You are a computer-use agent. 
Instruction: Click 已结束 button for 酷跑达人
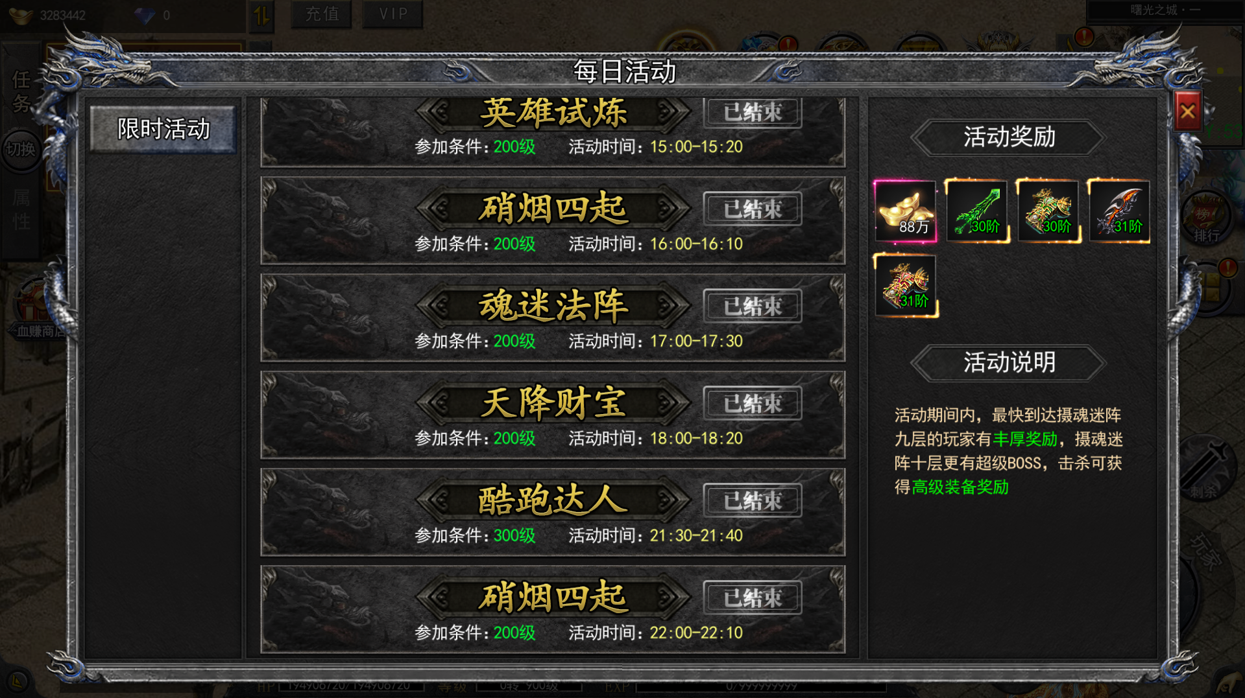[753, 500]
